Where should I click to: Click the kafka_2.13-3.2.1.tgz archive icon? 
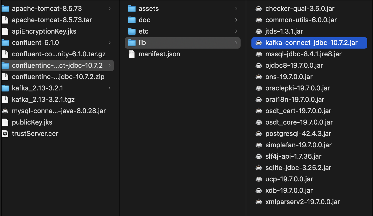pos(5,99)
